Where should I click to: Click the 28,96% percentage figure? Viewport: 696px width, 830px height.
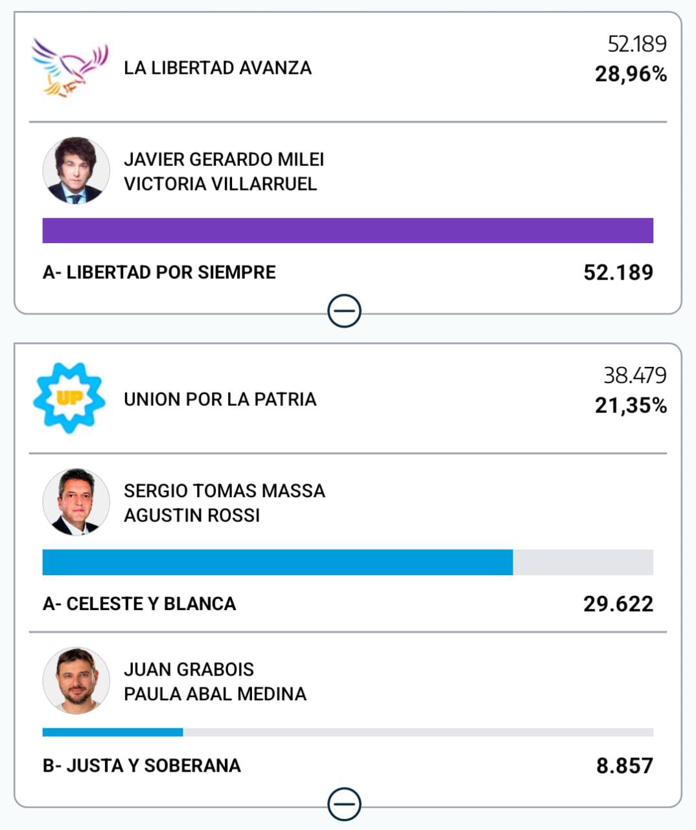(631, 75)
